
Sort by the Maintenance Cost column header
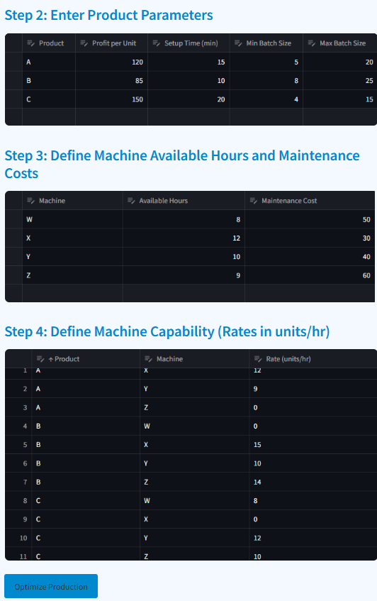click(x=310, y=201)
